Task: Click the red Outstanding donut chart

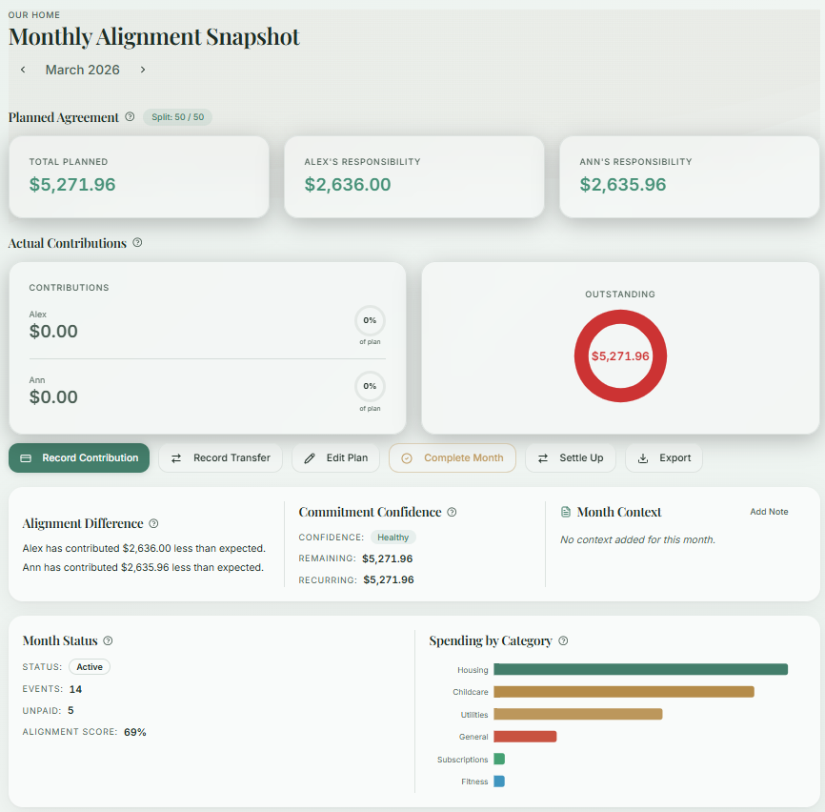Action: click(x=620, y=355)
